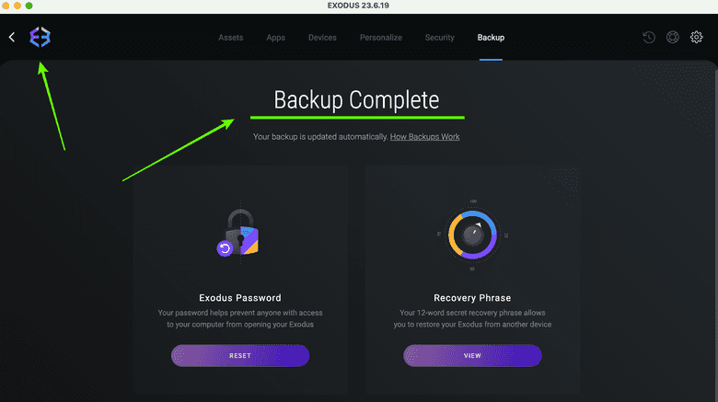Click the Exodus Password card title

240,298
